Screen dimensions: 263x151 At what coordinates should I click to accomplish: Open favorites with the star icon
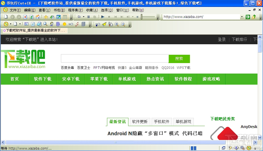[x=46, y=17]
